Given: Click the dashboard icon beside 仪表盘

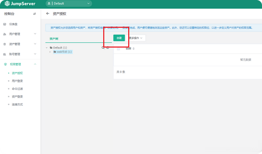Looking at the screenshot, I should [5, 24].
